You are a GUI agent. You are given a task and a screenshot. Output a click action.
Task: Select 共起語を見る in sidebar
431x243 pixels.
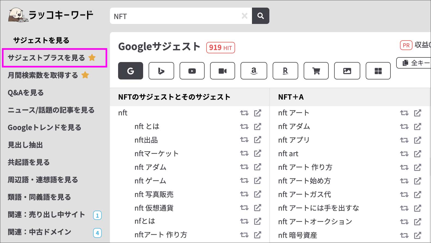point(29,162)
